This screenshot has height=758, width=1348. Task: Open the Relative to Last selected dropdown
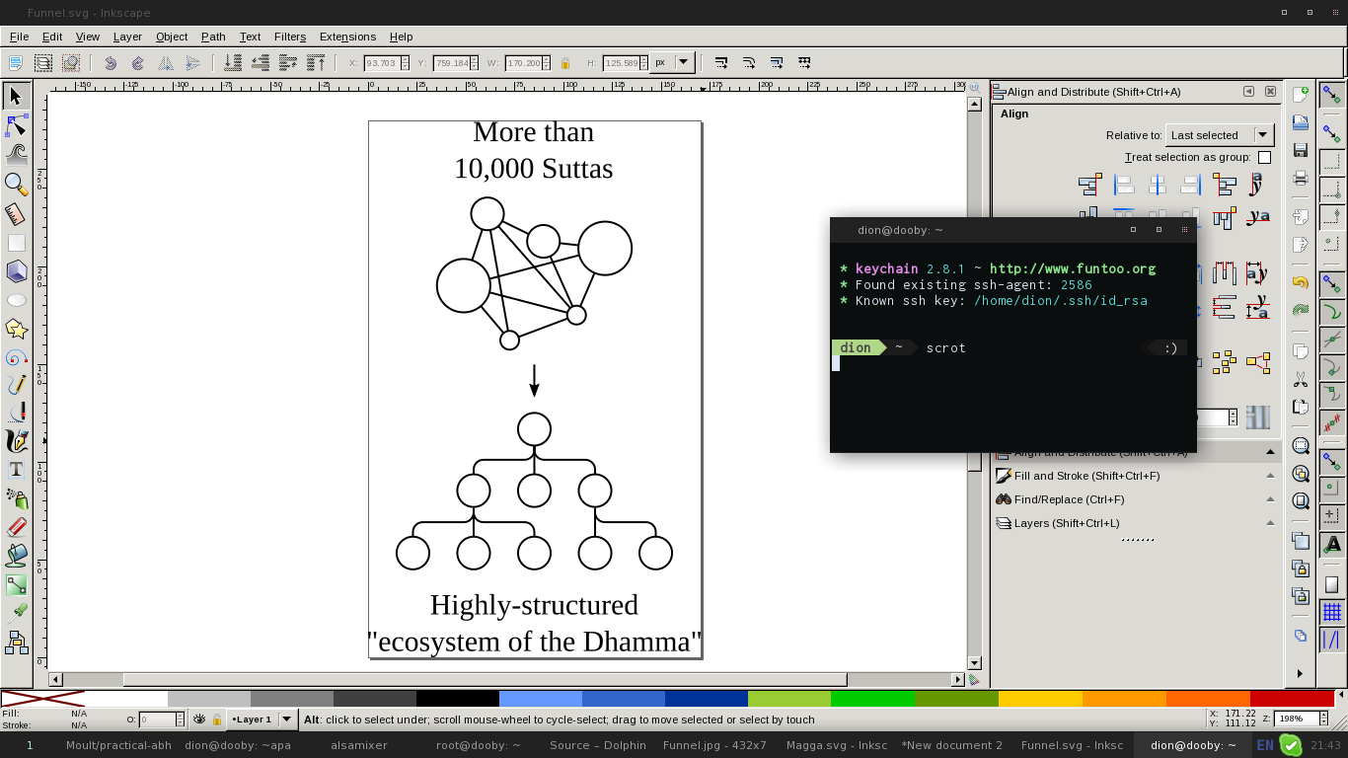pyautogui.click(x=1220, y=135)
